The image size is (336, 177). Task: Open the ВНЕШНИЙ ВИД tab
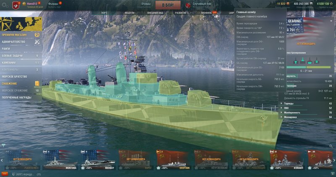pyautogui.click(x=155, y=13)
